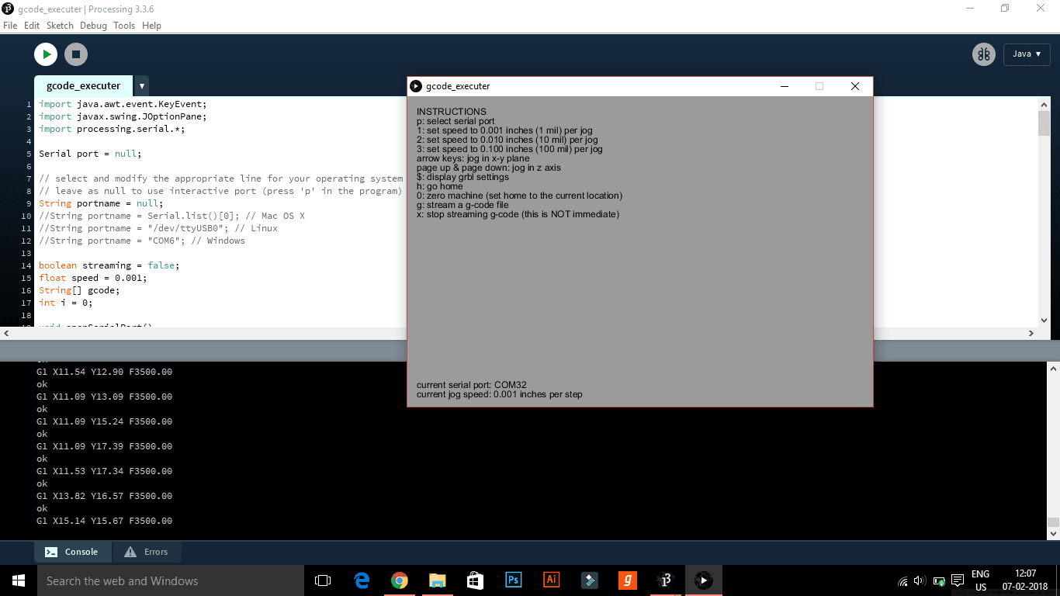The image size is (1060, 596).
Task: Open Google Chrome from the taskbar
Action: 400,580
